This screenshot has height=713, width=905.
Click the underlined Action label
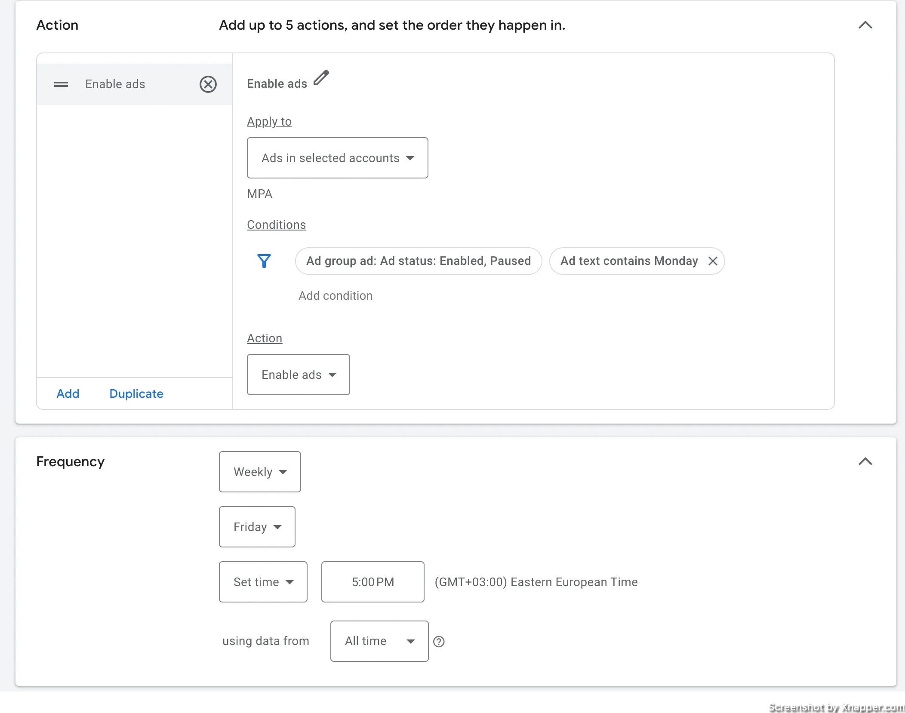(x=265, y=338)
